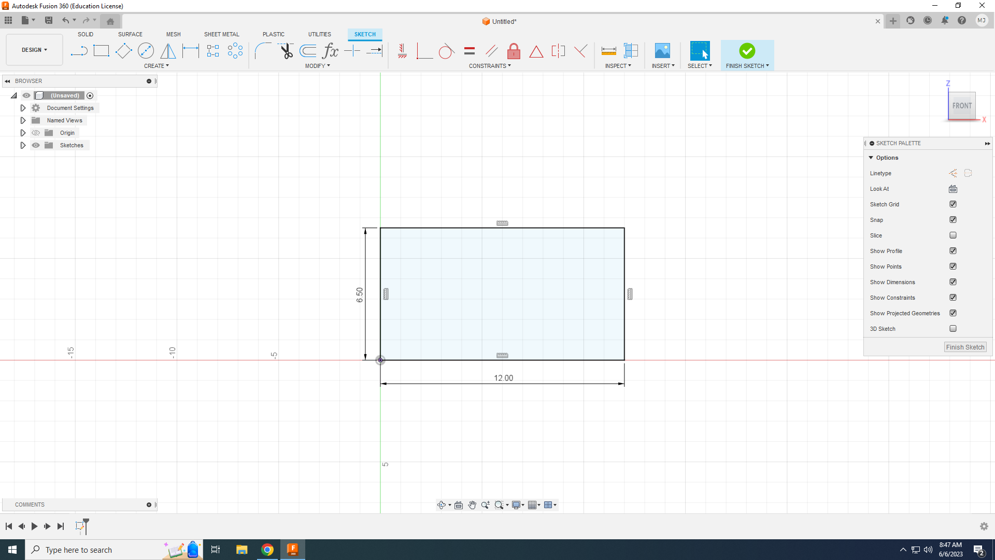Select the Offset tool in Modify

coord(308,51)
